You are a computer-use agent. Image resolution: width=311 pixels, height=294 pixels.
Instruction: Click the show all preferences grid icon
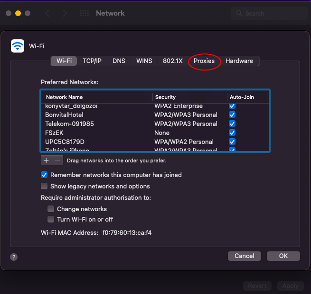(x=84, y=13)
